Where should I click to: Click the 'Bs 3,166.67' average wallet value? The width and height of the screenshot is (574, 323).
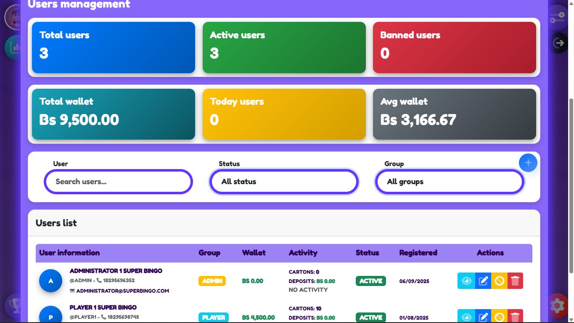pos(418,120)
